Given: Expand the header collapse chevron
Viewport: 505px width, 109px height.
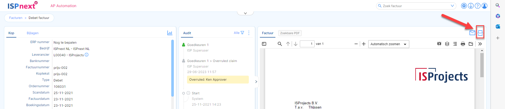Looking at the screenshot, I should coord(245,13).
